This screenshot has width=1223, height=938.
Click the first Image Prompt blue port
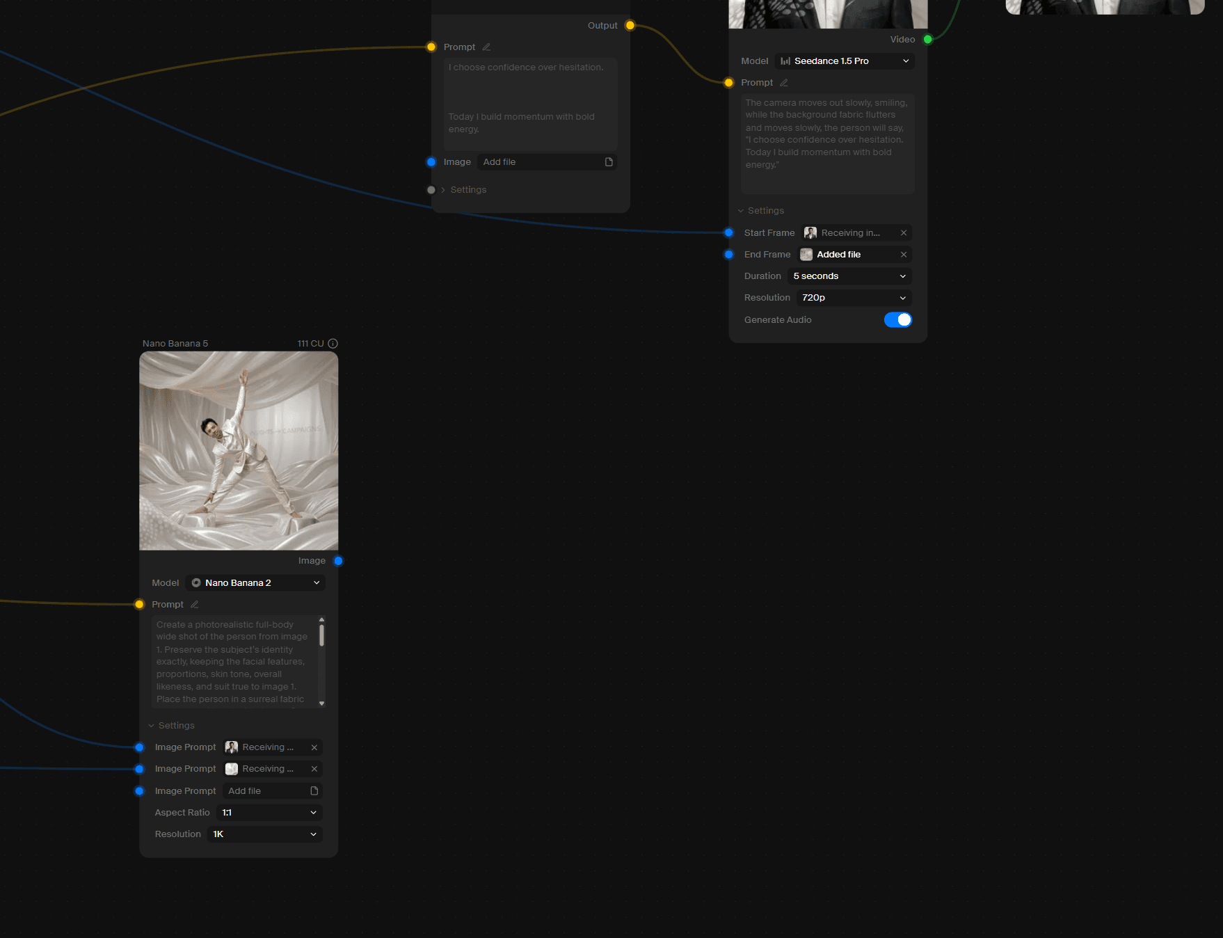139,747
